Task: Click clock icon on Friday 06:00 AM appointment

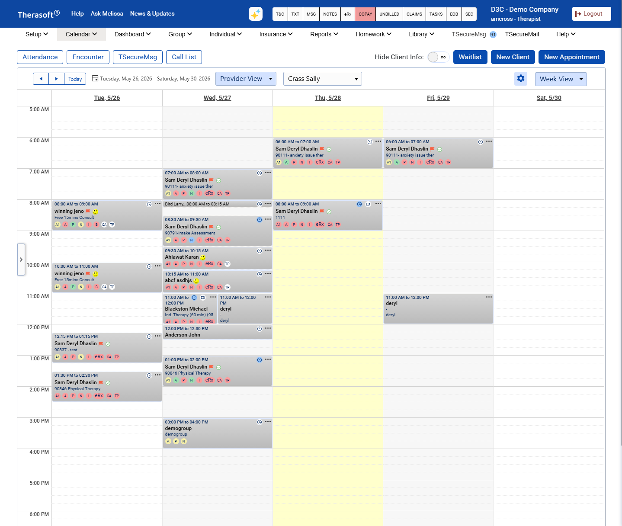Action: [481, 142]
